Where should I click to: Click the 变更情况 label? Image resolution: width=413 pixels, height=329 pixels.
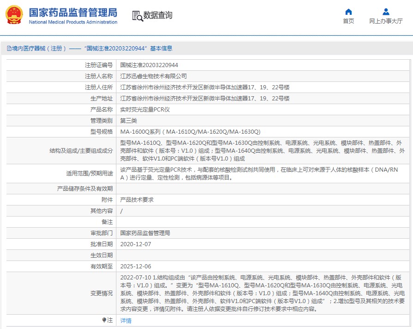point(102,293)
